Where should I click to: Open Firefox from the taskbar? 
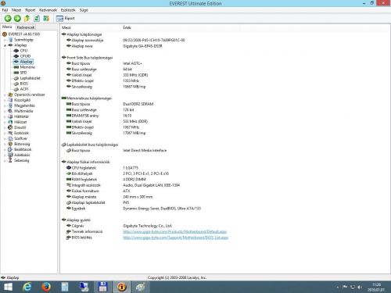(x=46, y=287)
